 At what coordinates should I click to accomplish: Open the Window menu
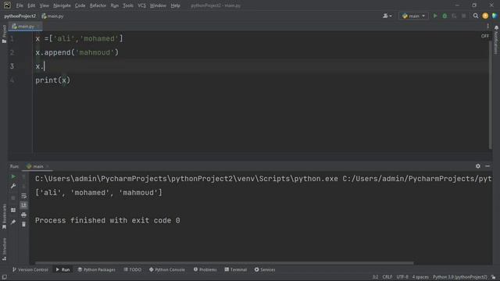coord(158,5)
